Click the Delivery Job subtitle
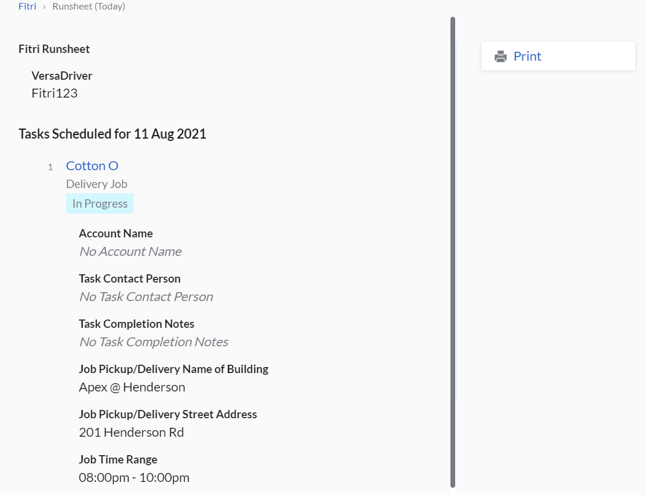The image size is (645, 495). (96, 184)
